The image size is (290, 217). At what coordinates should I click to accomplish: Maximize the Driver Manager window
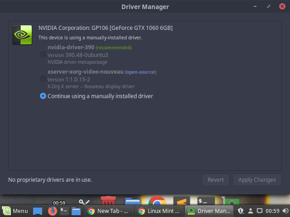[x=269, y=6]
